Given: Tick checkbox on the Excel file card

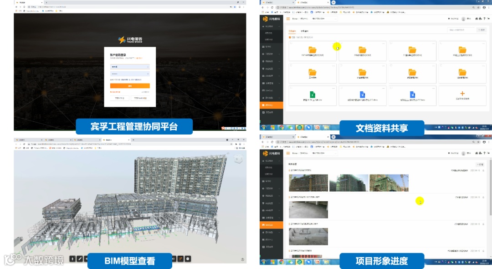Looking at the screenshot, I should [x=291, y=88].
